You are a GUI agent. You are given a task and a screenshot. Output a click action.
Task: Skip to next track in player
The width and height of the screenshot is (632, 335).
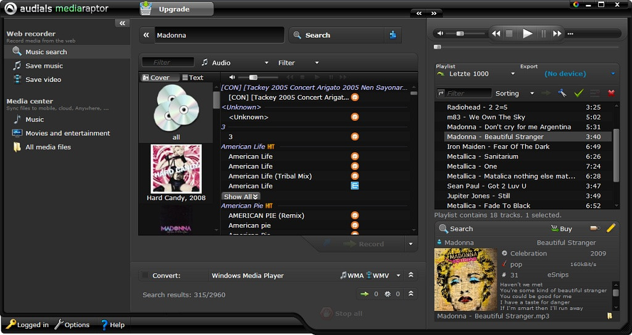click(x=557, y=34)
